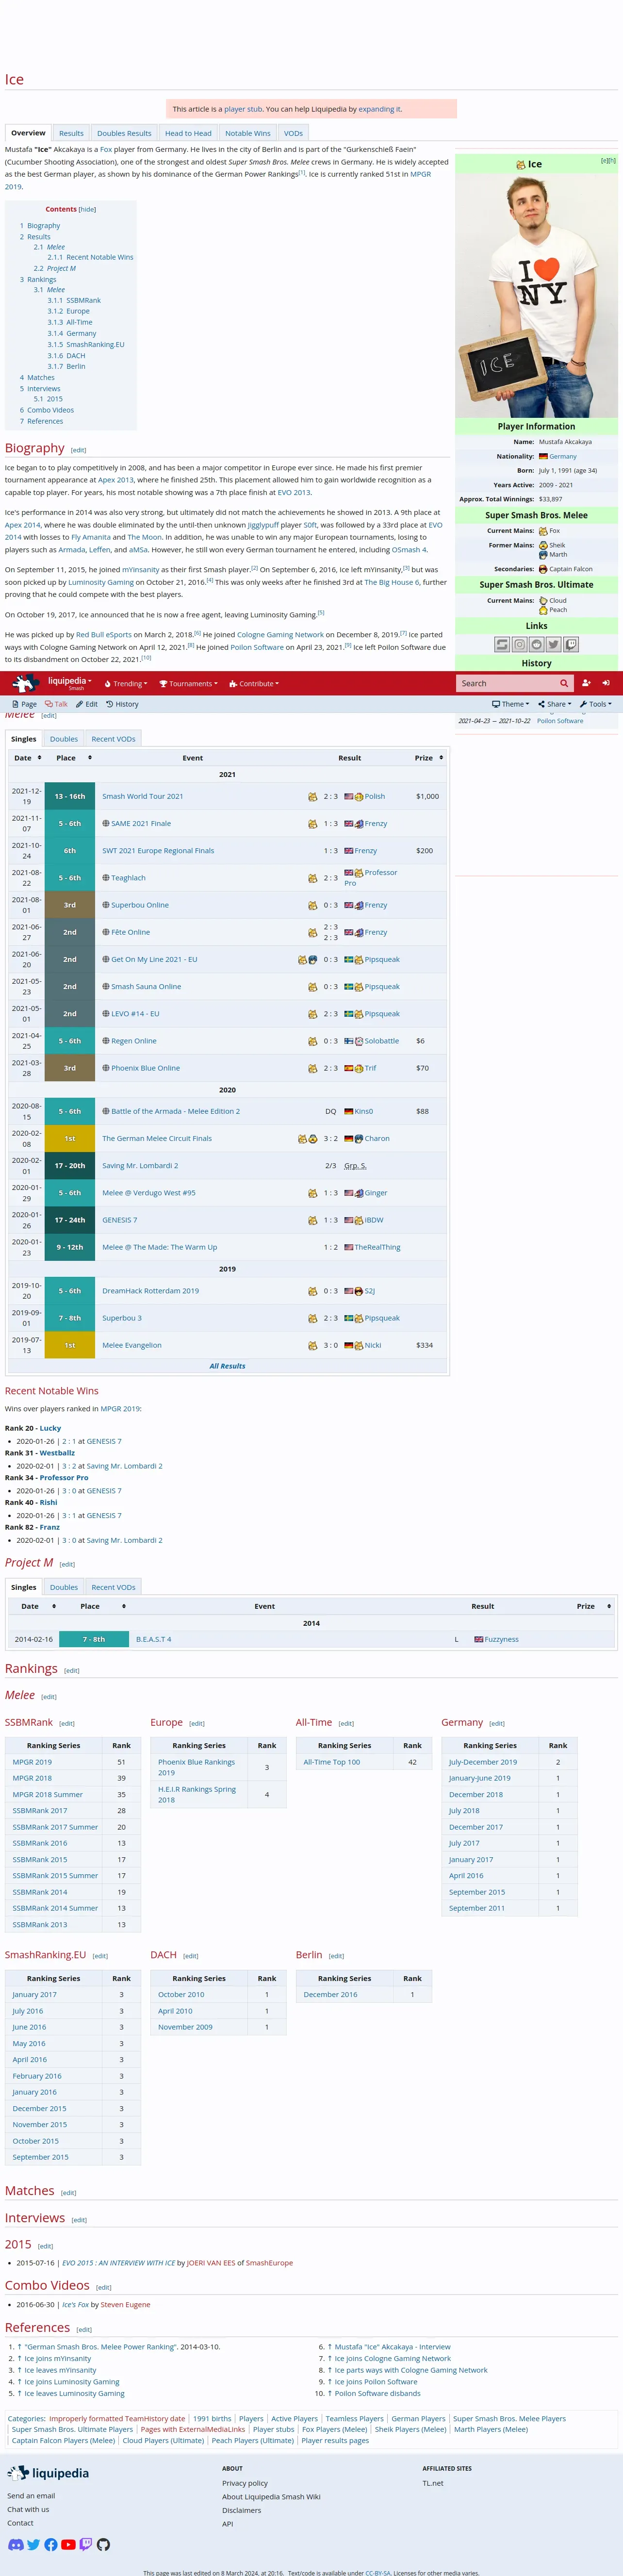Sort Project M table by Place arrows
Viewport: 623px width, 2576px height.
(124, 1606)
